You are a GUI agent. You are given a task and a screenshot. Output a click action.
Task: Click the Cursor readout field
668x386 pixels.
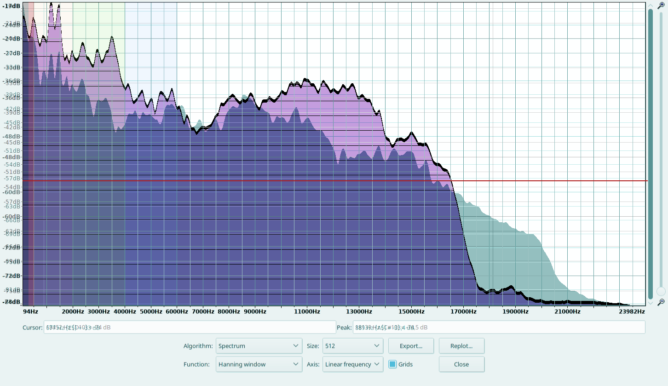point(190,328)
